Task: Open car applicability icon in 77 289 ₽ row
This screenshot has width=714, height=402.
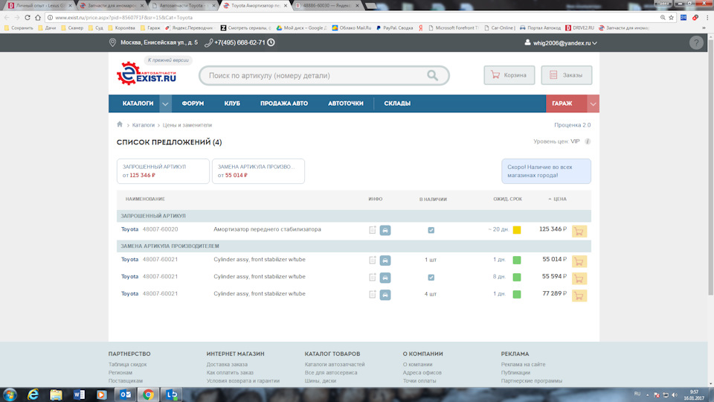Action: coord(385,295)
